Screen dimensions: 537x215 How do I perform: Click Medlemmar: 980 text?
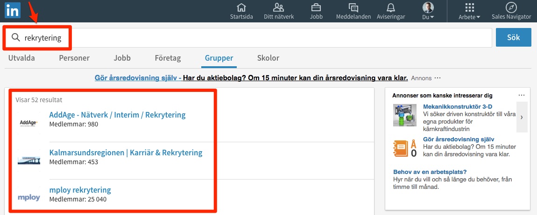coord(74,125)
